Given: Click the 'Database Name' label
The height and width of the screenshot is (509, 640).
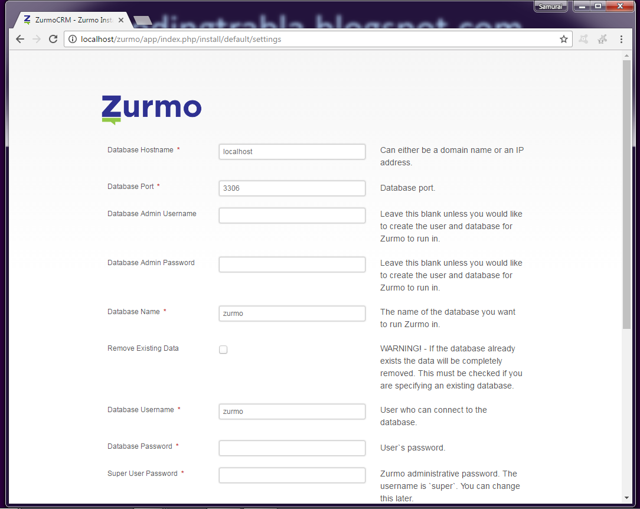Looking at the screenshot, I should tap(133, 311).
